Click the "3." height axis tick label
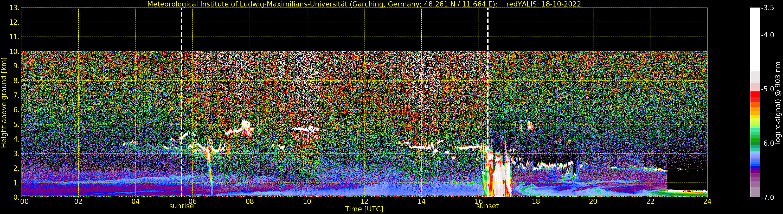This screenshot has width=783, height=214. point(16,154)
